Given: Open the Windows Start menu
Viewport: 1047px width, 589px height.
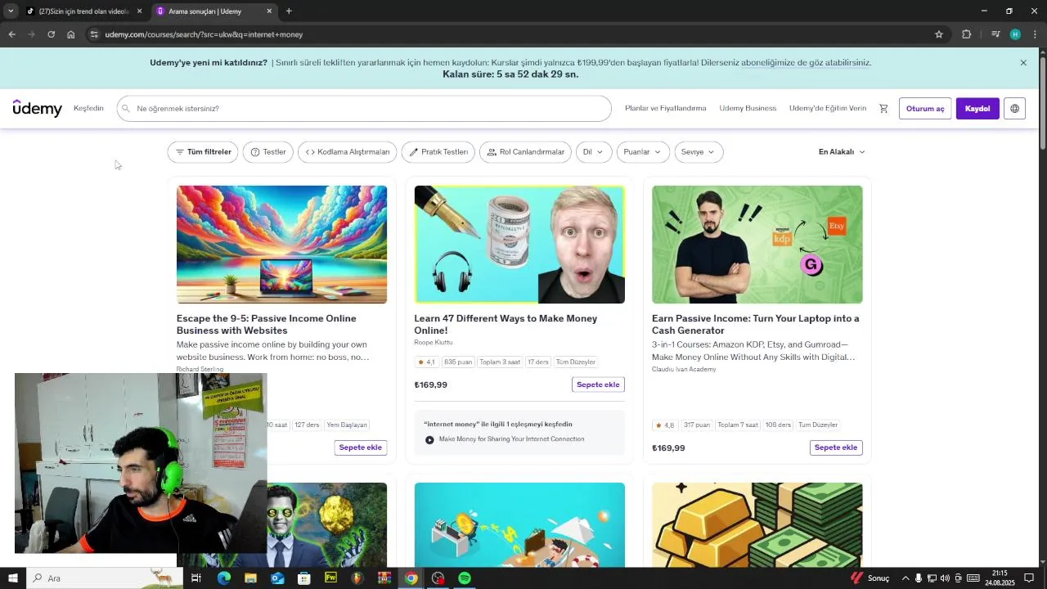Looking at the screenshot, I should (x=12, y=578).
